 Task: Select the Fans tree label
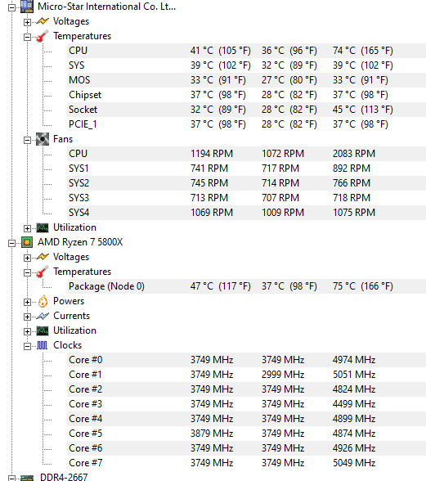[63, 139]
